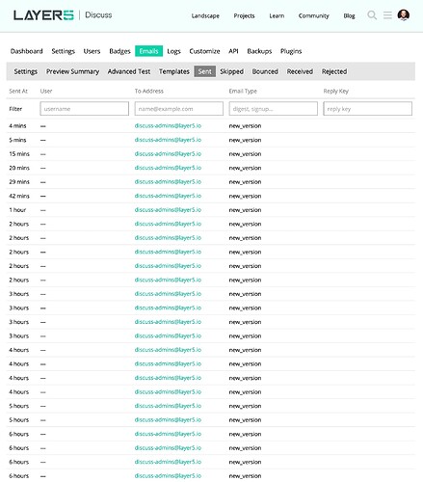The image size is (423, 482).
Task: Focus the name@example.com address filter field
Action: (179, 109)
